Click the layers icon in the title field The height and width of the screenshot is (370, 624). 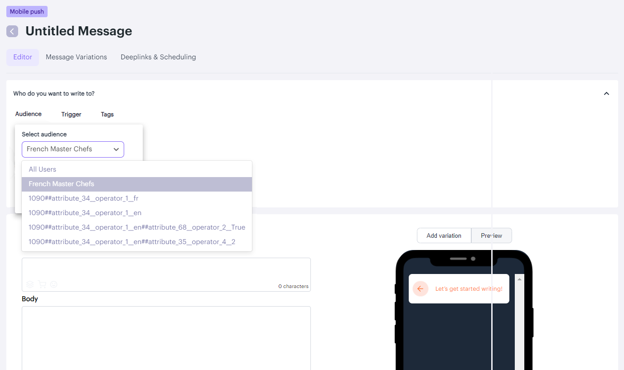tap(30, 284)
